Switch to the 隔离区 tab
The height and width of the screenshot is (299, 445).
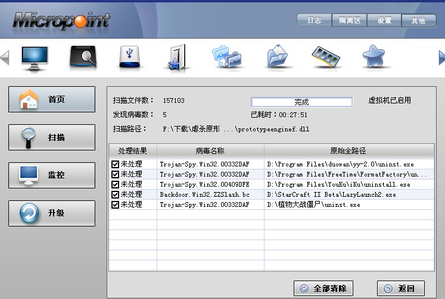point(350,20)
